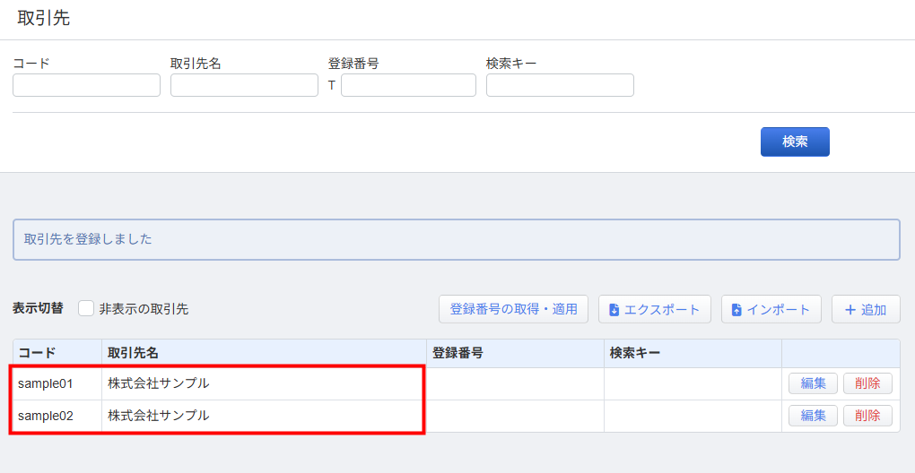Click the インポート button with upload icon

[771, 309]
